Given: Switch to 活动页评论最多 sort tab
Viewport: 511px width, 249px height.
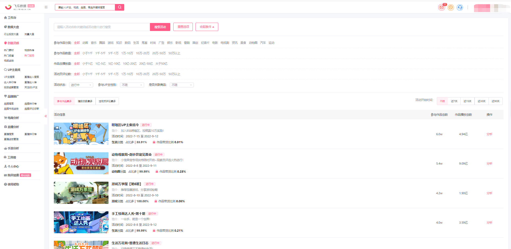Looking at the screenshot, I should click(107, 101).
